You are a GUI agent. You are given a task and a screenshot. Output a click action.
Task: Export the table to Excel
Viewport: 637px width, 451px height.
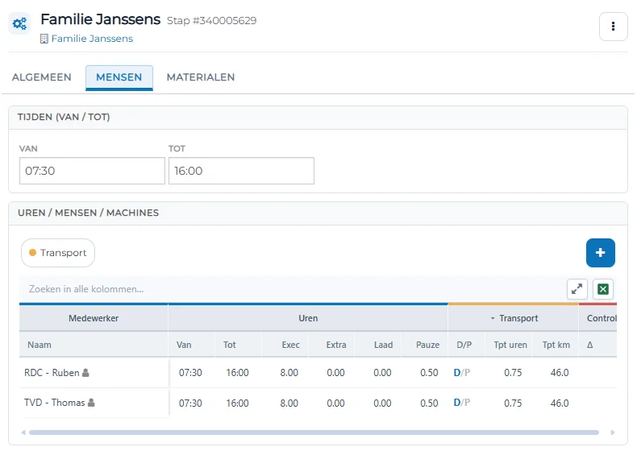603,289
